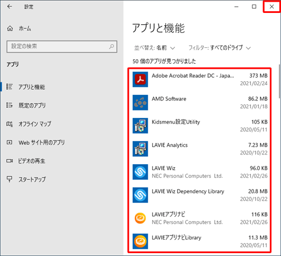Open オフライン マップ in sidebar
The height and width of the screenshot is (256, 281).
tap(35, 124)
